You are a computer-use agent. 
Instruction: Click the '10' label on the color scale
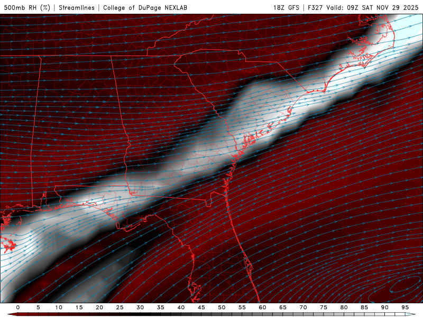pos(59,307)
